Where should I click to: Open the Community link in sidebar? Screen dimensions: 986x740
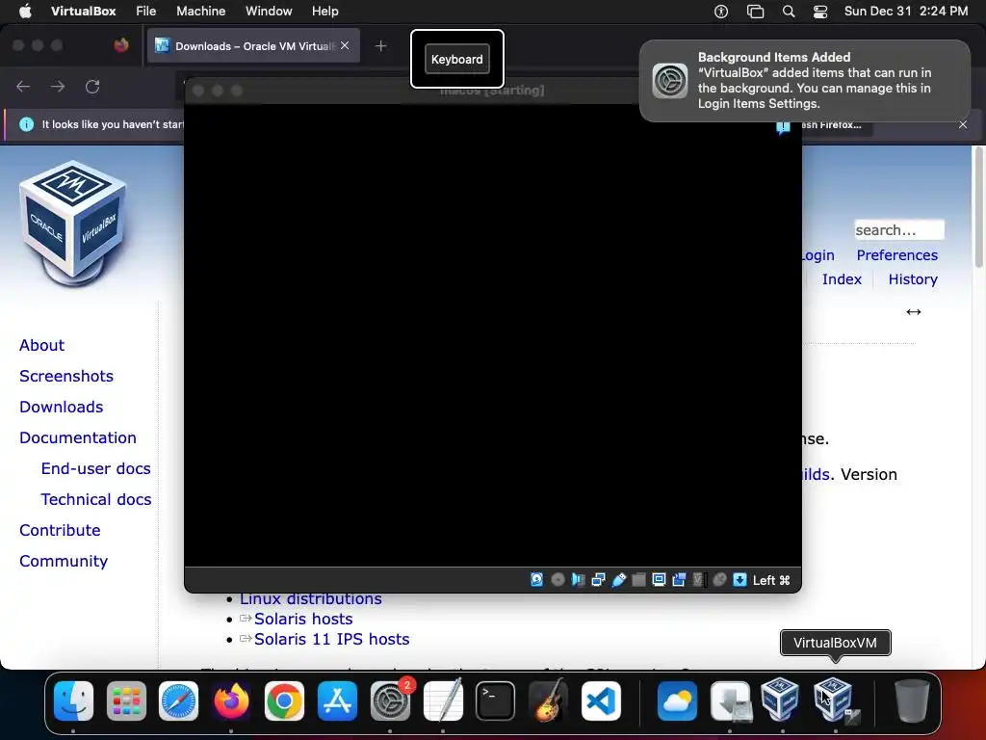64,561
